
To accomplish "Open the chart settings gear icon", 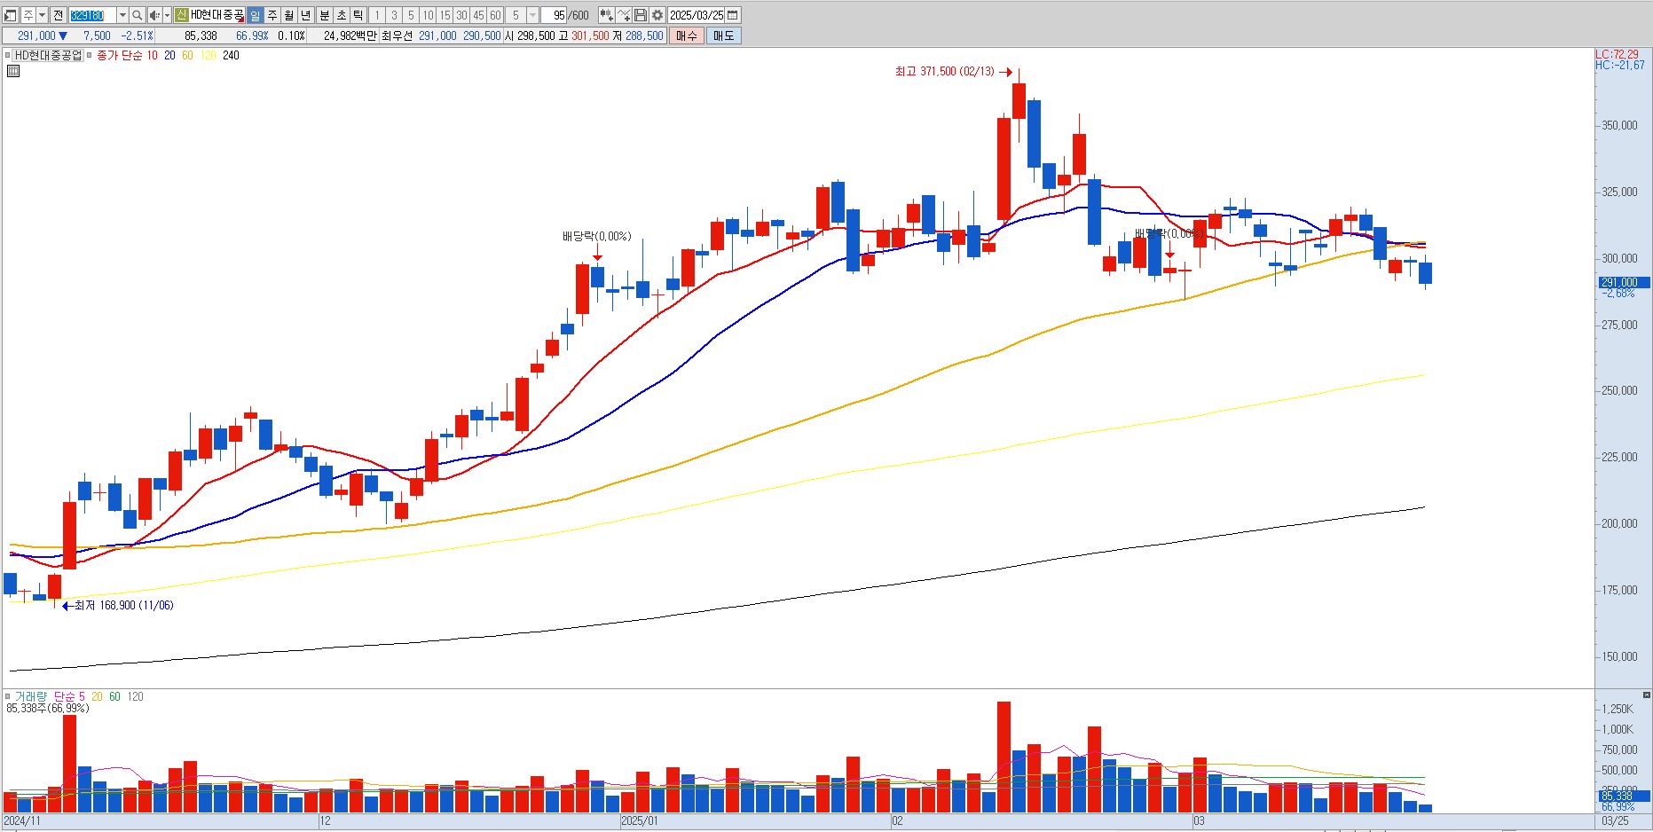I will pos(657,15).
